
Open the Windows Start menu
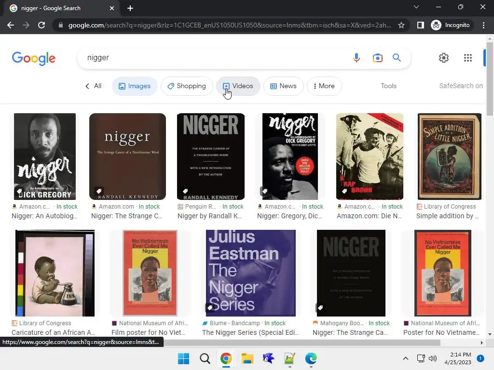pos(183,358)
